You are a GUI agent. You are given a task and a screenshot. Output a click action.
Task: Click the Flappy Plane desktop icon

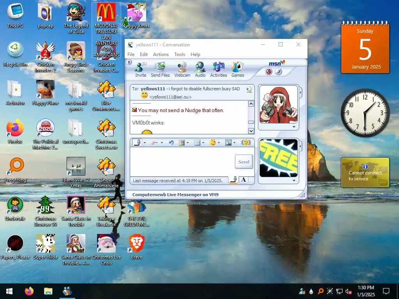click(x=45, y=93)
